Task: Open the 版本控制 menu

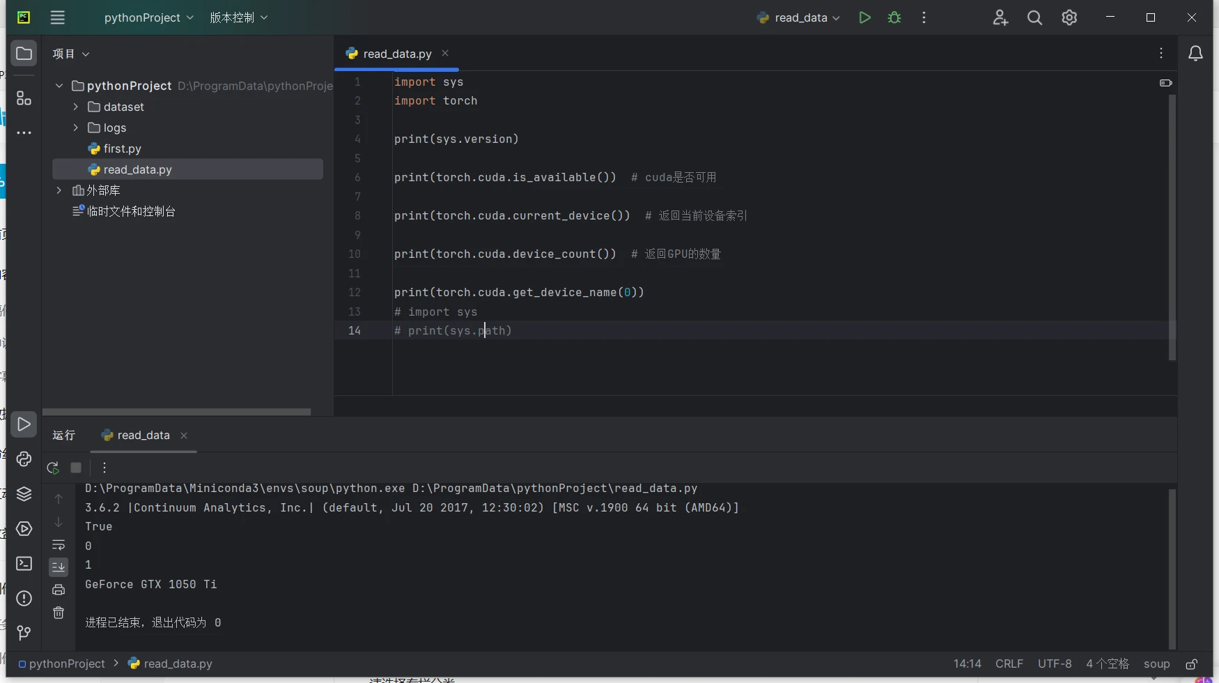Action: (238, 17)
